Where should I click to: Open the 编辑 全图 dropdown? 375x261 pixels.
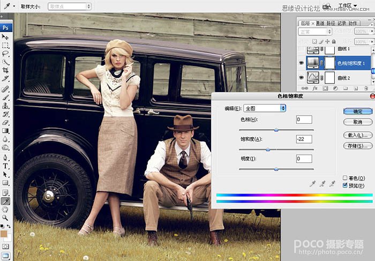pyautogui.click(x=265, y=108)
